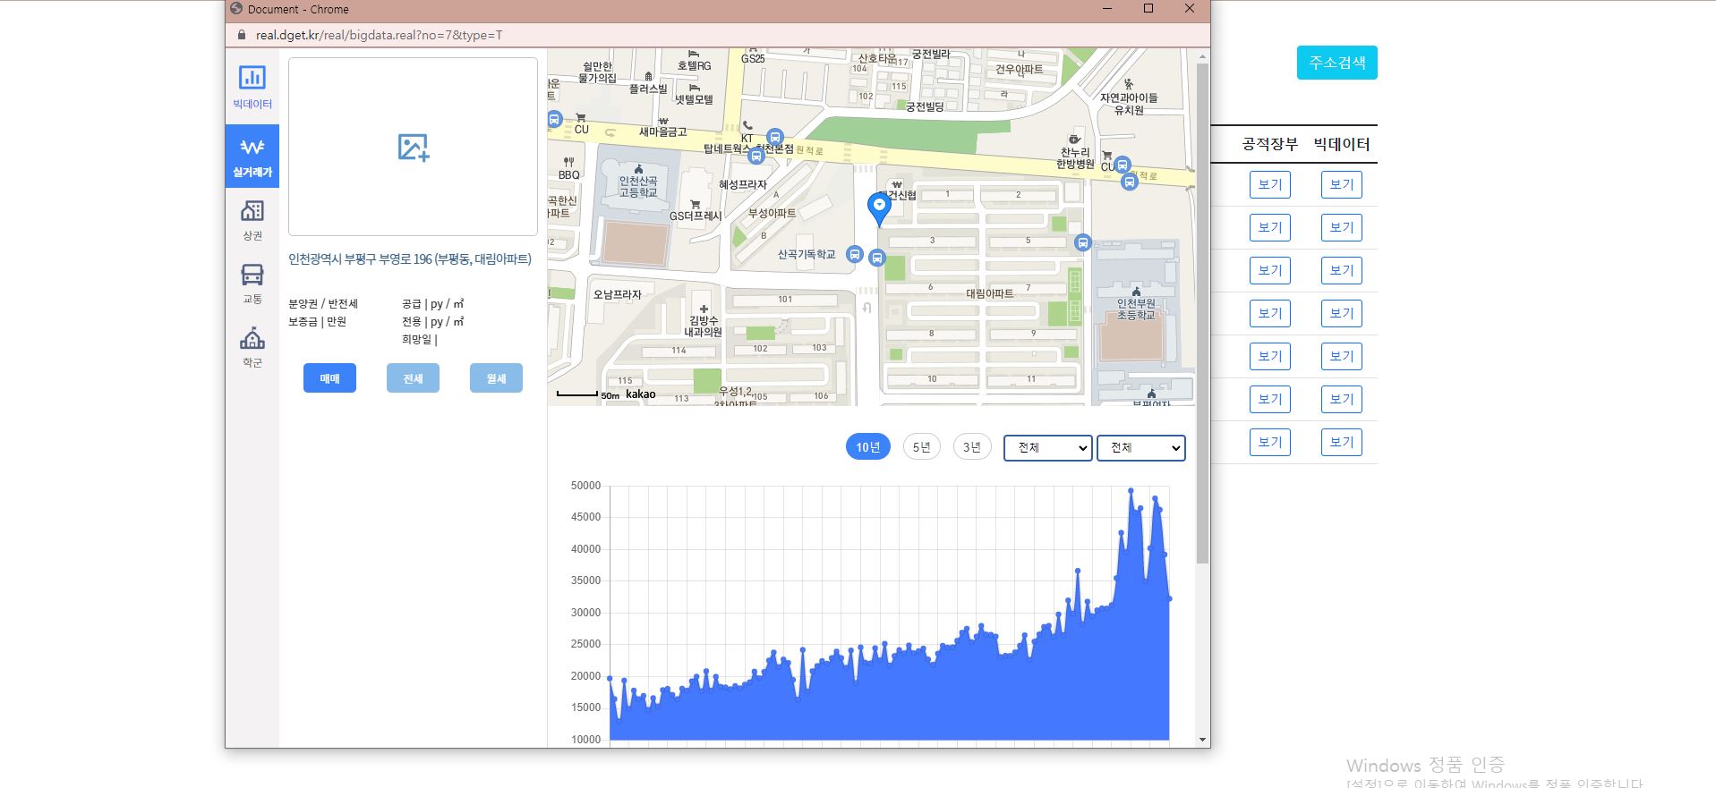
Task: Switch chart range to 3년
Action: (x=971, y=446)
